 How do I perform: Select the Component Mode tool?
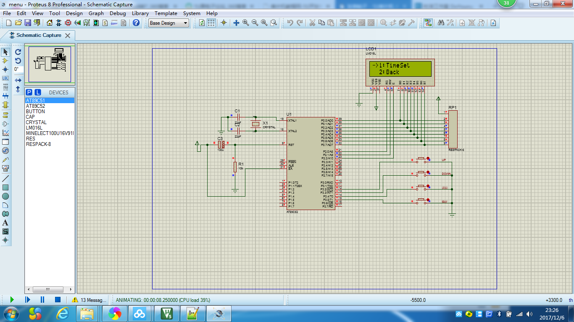tap(5, 61)
